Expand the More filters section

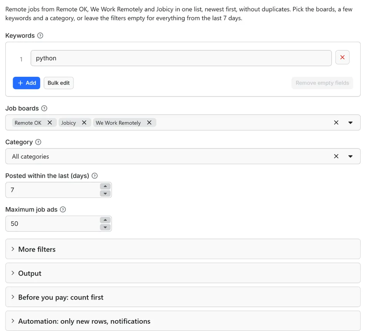point(183,249)
